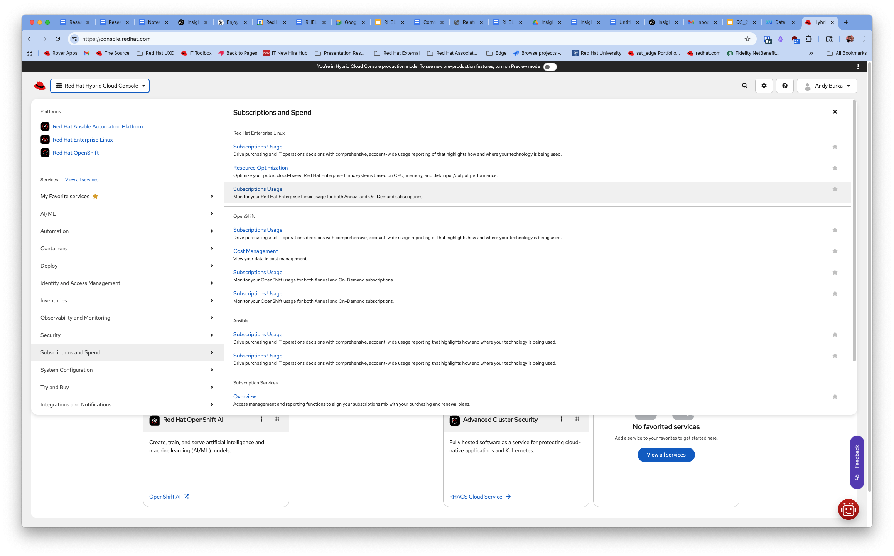
Task: Toggle the Preview mode switch on
Action: point(550,67)
